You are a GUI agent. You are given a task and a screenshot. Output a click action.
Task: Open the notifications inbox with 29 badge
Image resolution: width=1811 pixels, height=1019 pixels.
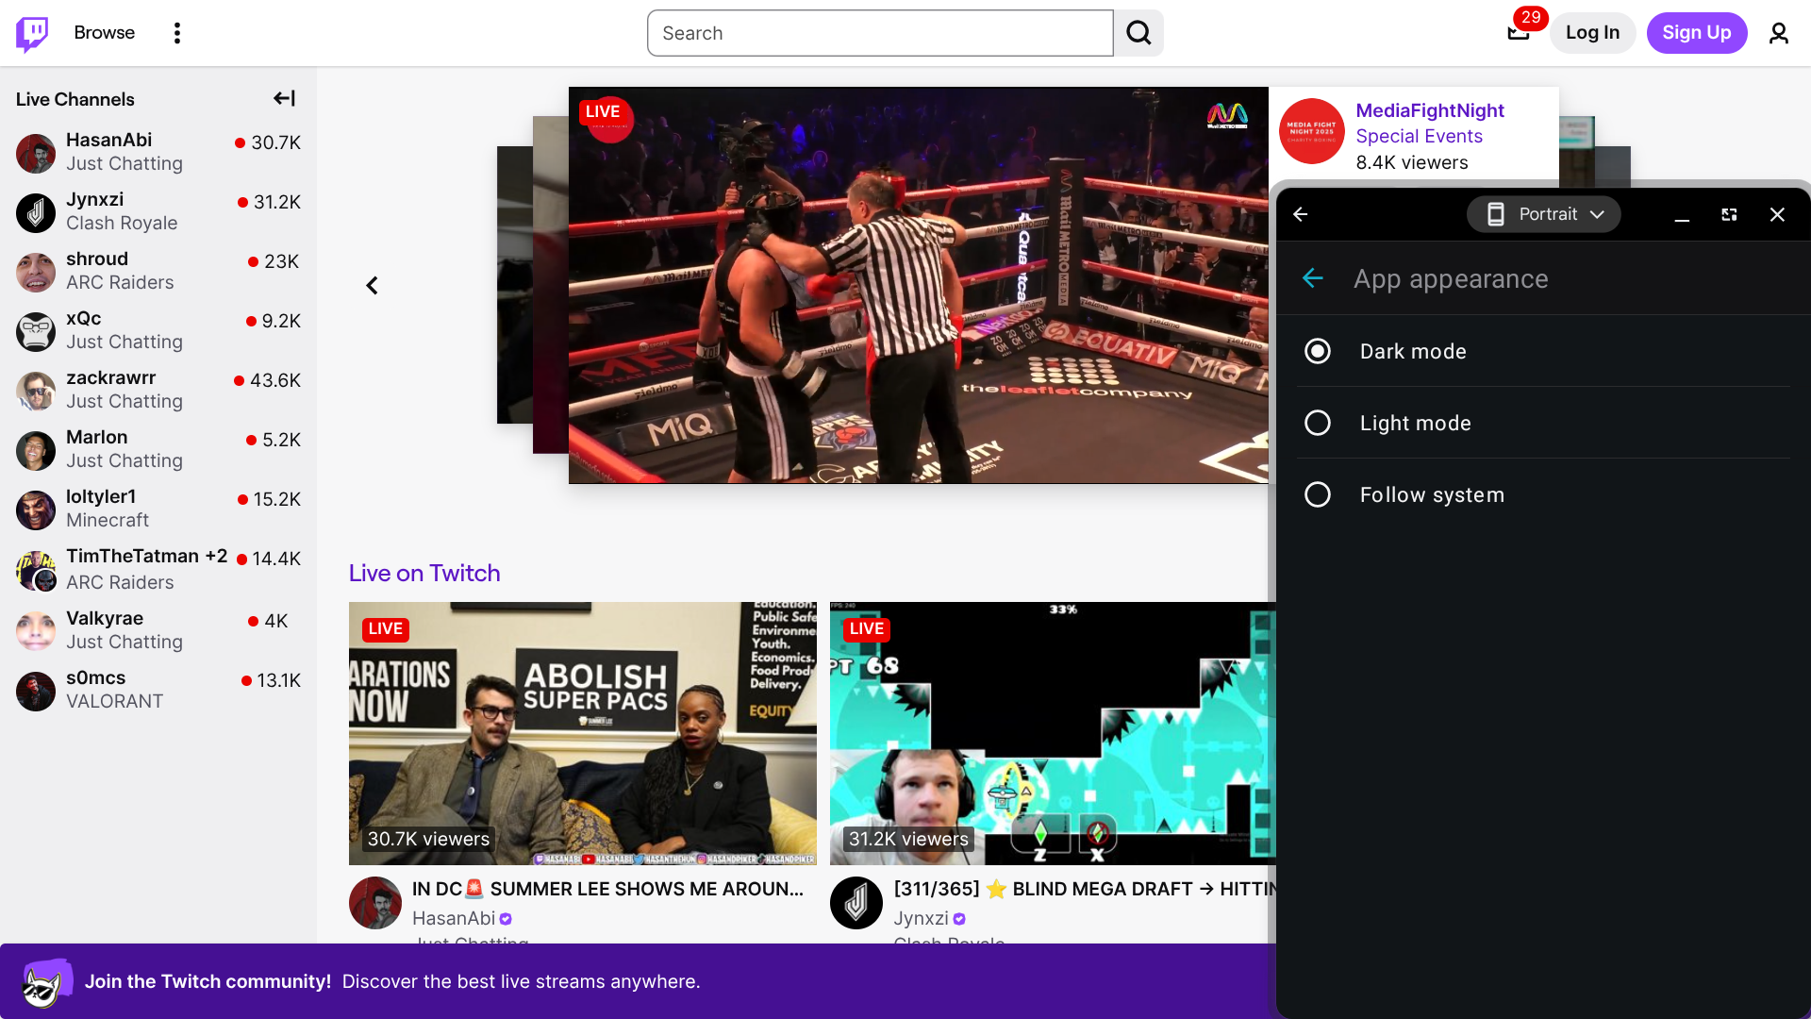[1518, 33]
